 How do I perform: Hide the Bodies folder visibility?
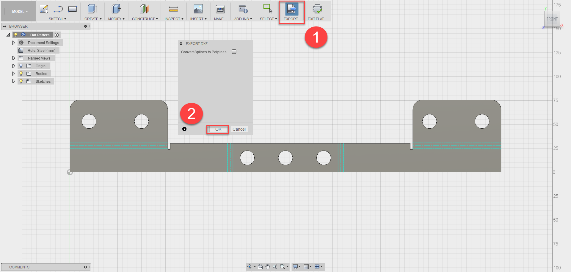(x=21, y=74)
